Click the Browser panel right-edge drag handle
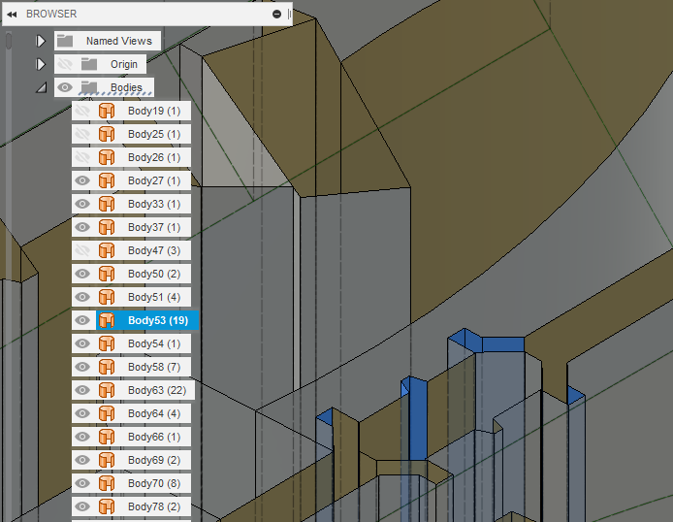Screen dimensions: 673x522 click(x=290, y=15)
